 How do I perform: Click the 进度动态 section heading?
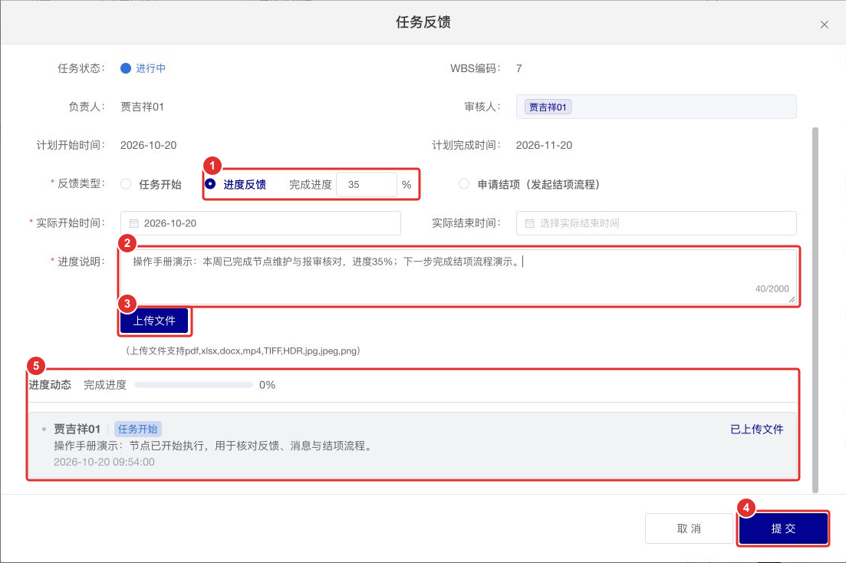coord(50,385)
